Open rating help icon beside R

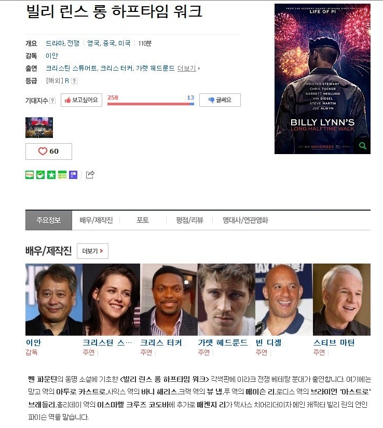74,81
